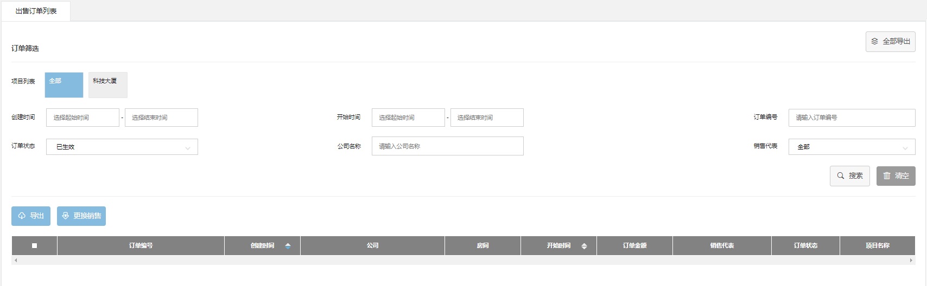Toggle the select-all checkbox in table header

(34, 246)
